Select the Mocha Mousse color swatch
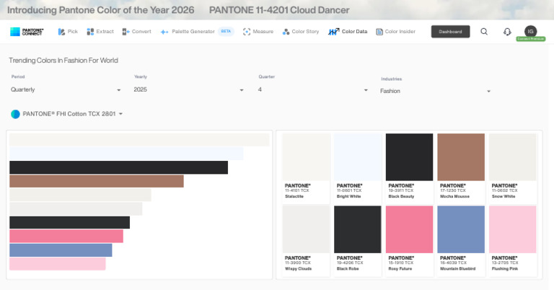554x290 pixels. pos(461,157)
